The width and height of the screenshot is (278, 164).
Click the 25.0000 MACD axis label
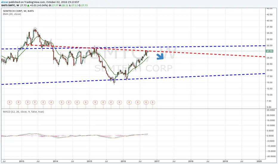coord(271,110)
